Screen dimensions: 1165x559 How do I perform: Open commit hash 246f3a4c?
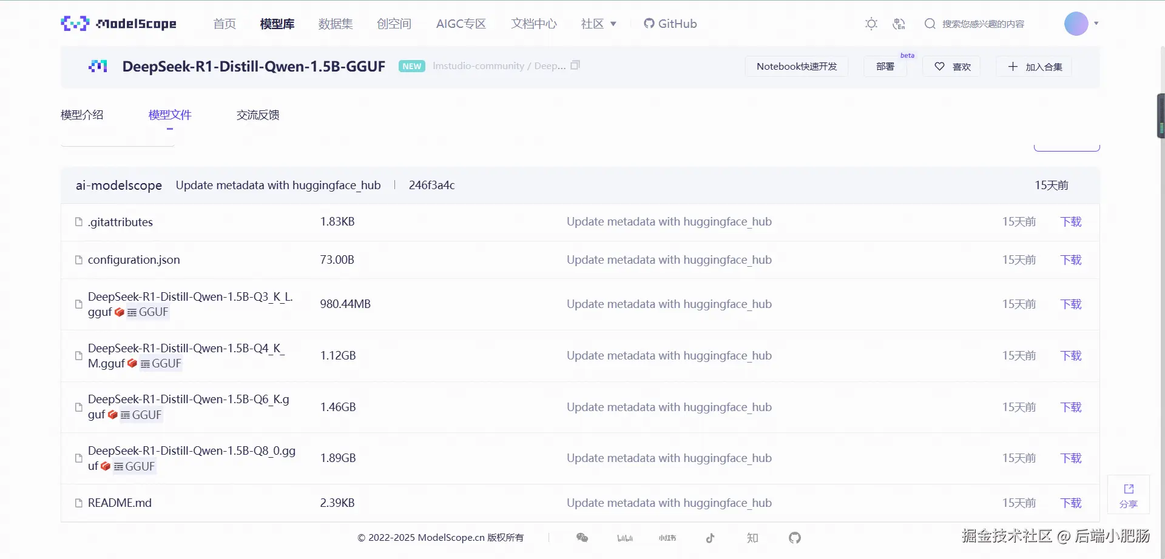click(x=432, y=186)
